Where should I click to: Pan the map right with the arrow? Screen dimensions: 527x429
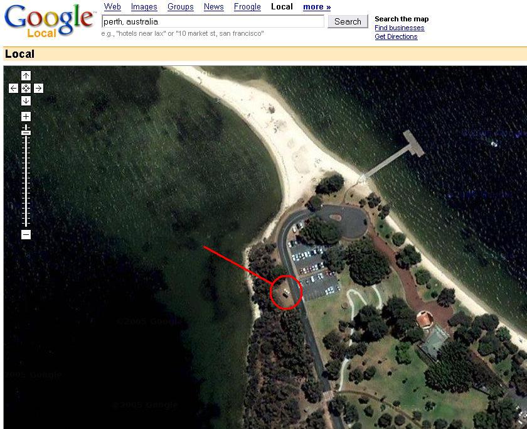tap(39, 88)
